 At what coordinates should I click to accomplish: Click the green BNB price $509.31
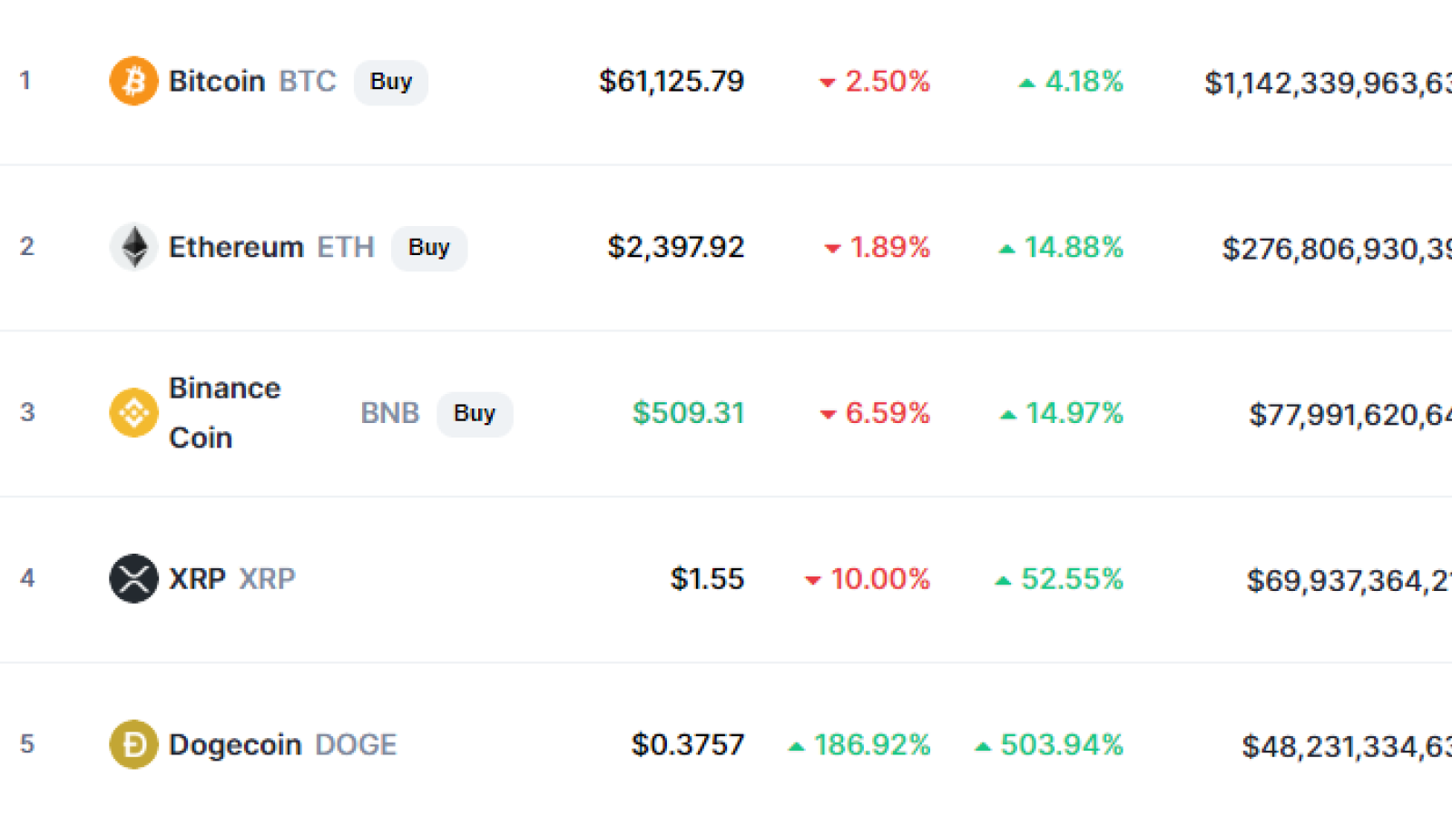click(x=689, y=413)
